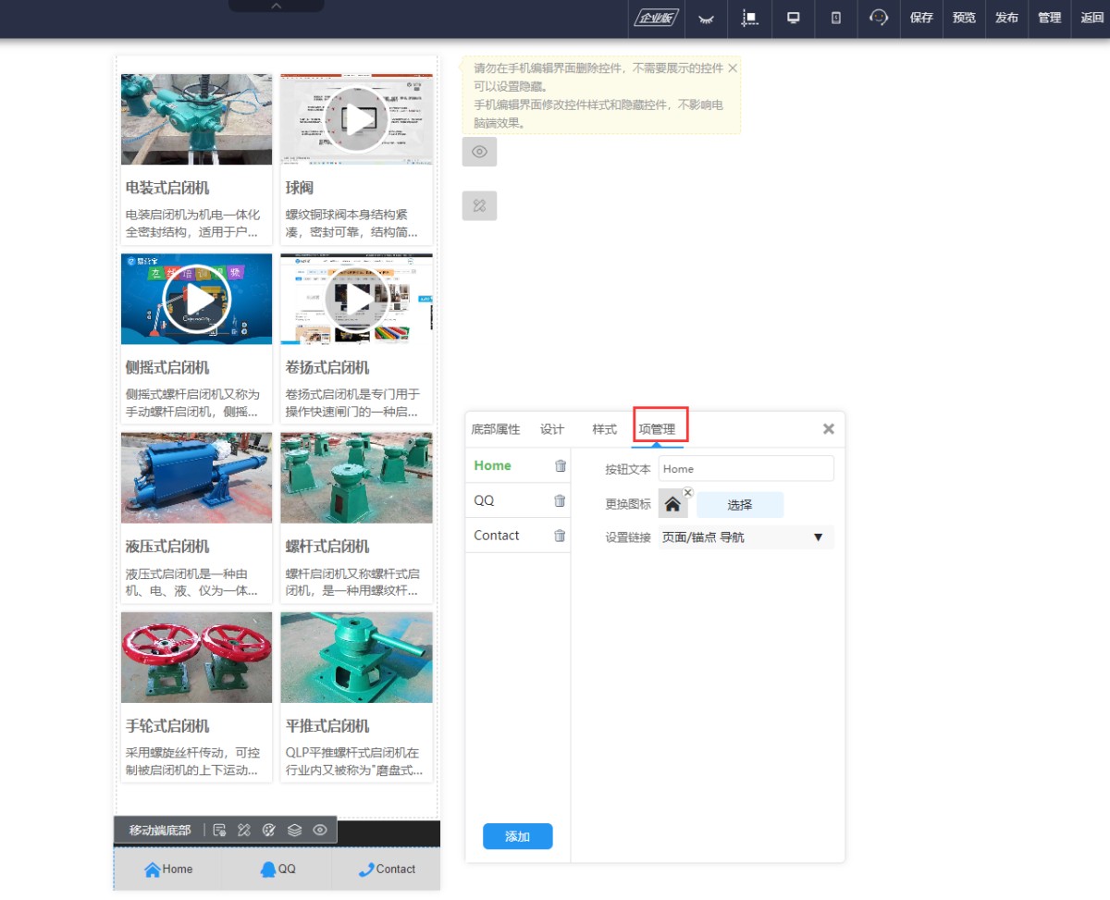Collapse the top bar with chevron arrow

coord(276,6)
